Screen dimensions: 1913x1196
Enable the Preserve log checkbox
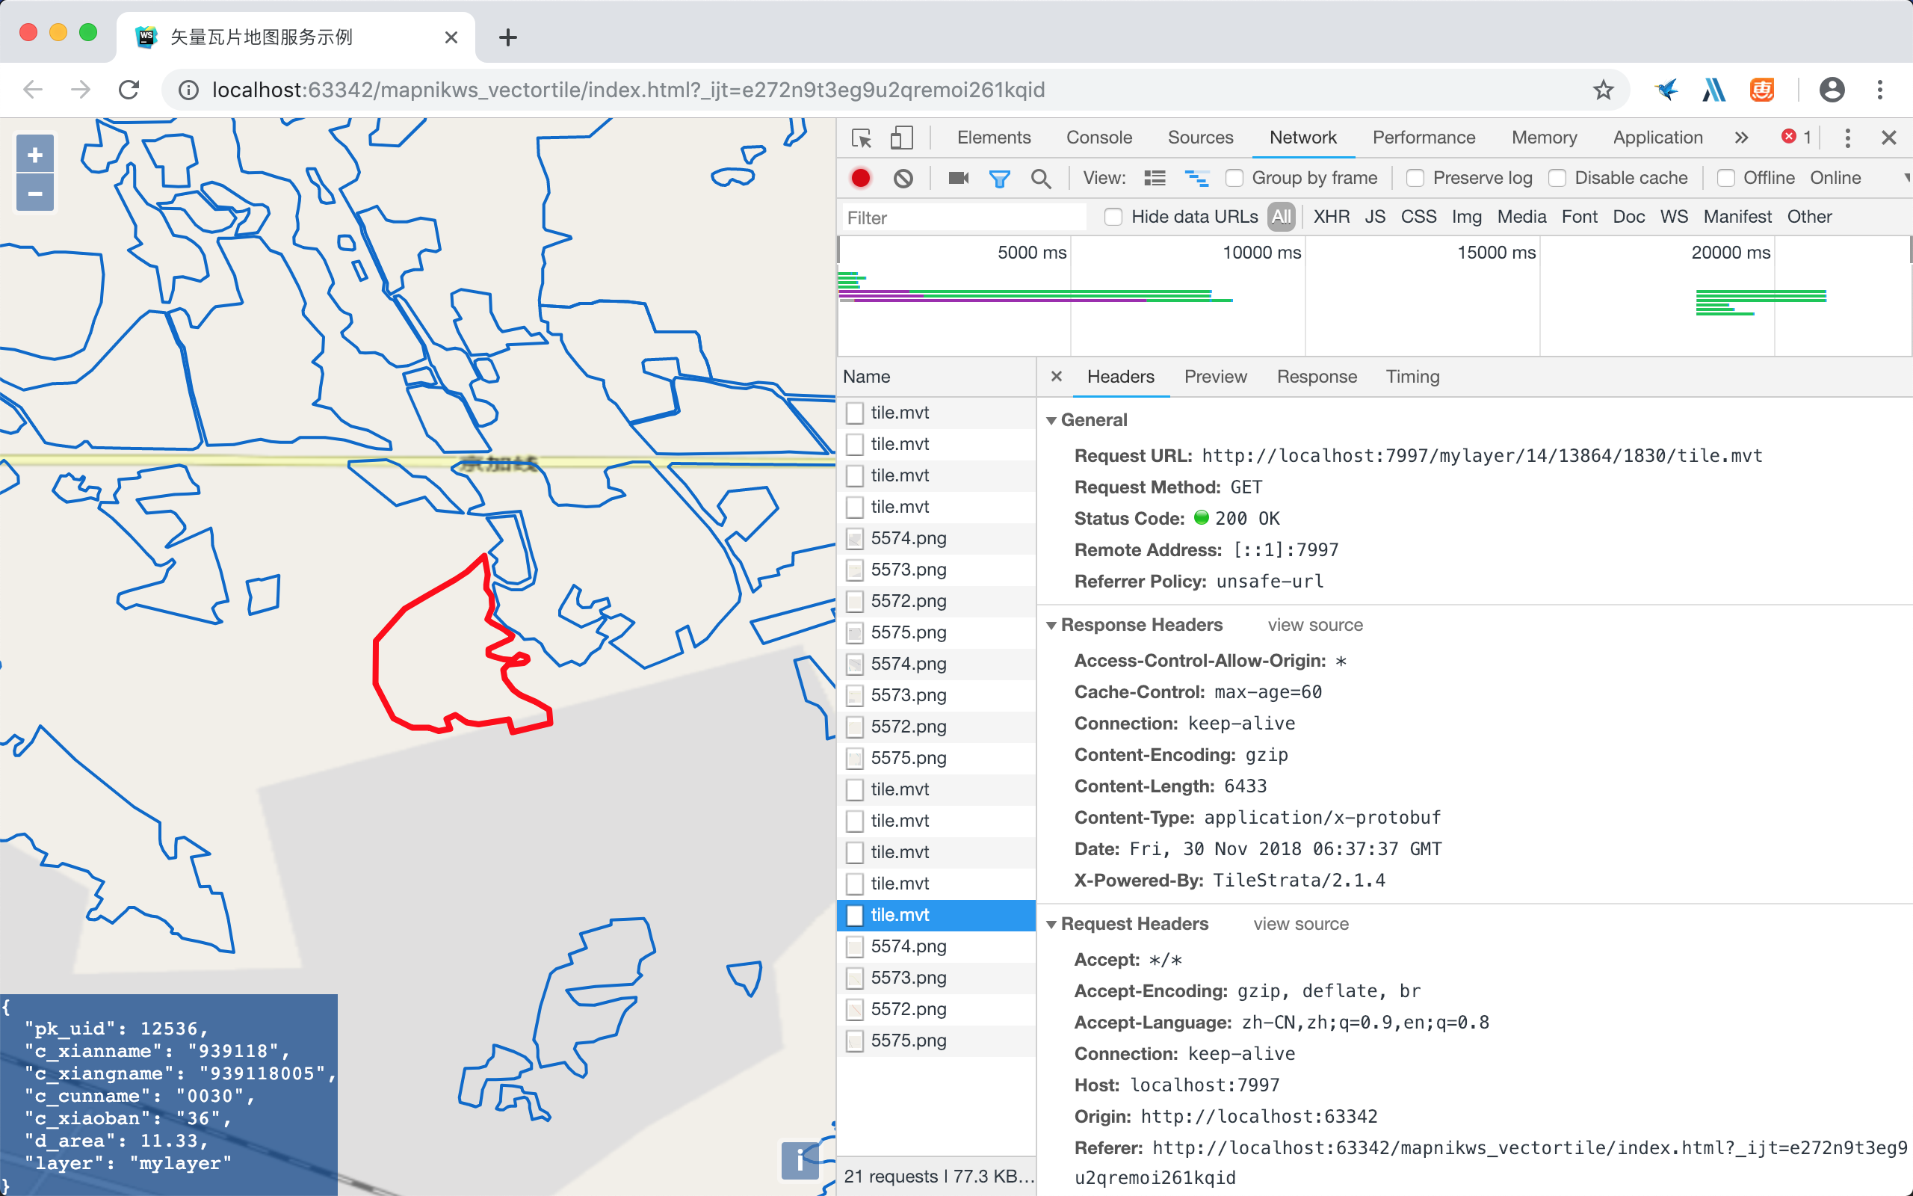[1415, 178]
